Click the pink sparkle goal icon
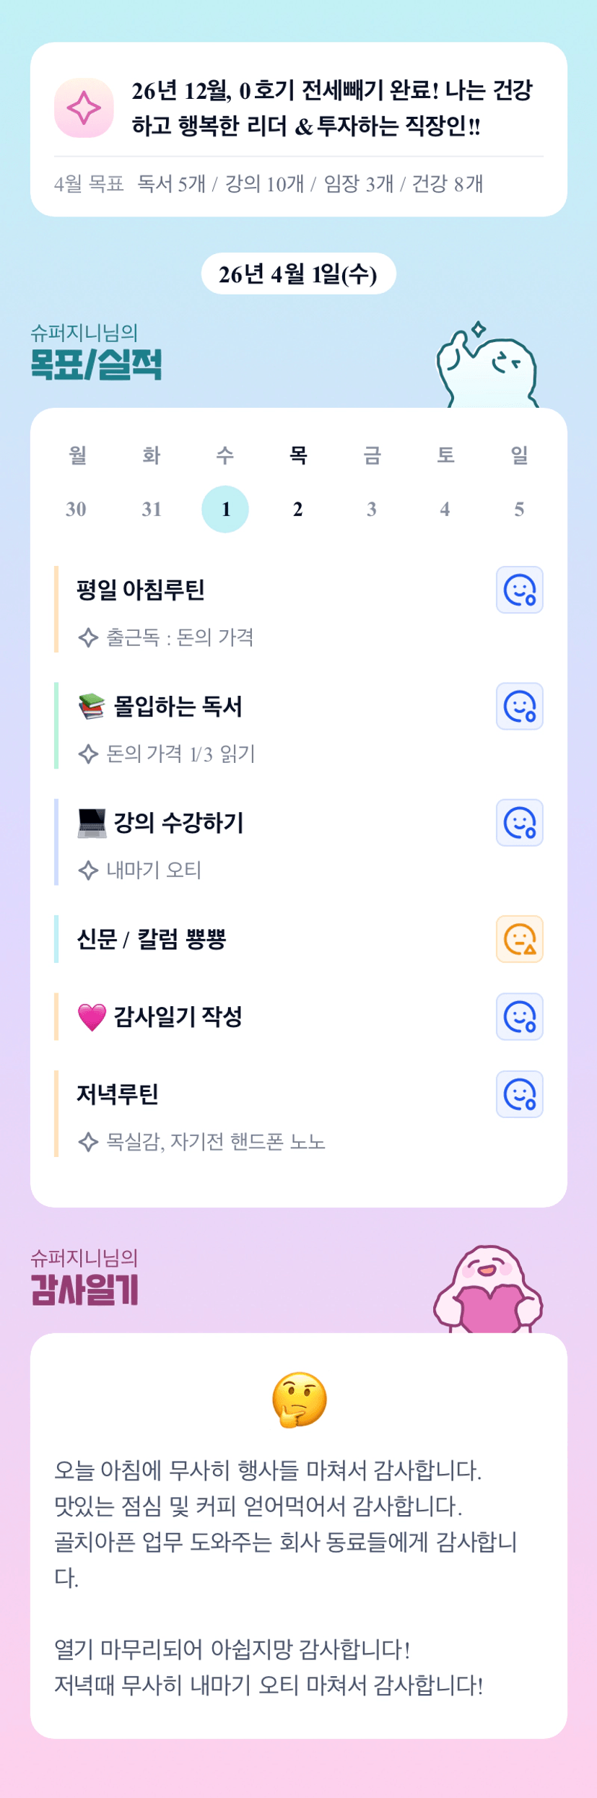This screenshot has height=1798, width=597. pyautogui.click(x=84, y=108)
